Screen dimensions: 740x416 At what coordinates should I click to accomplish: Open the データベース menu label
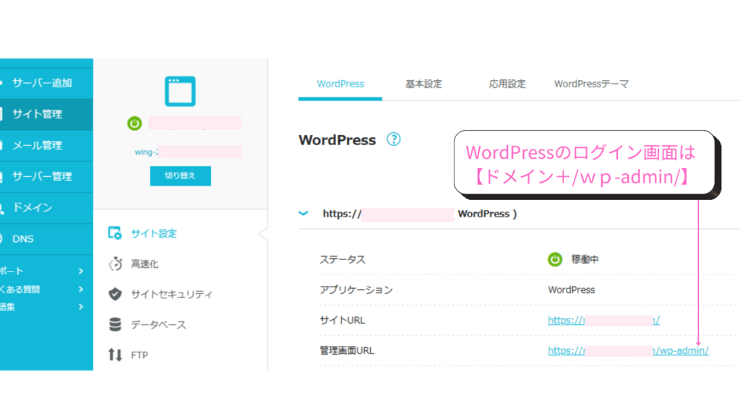(158, 325)
